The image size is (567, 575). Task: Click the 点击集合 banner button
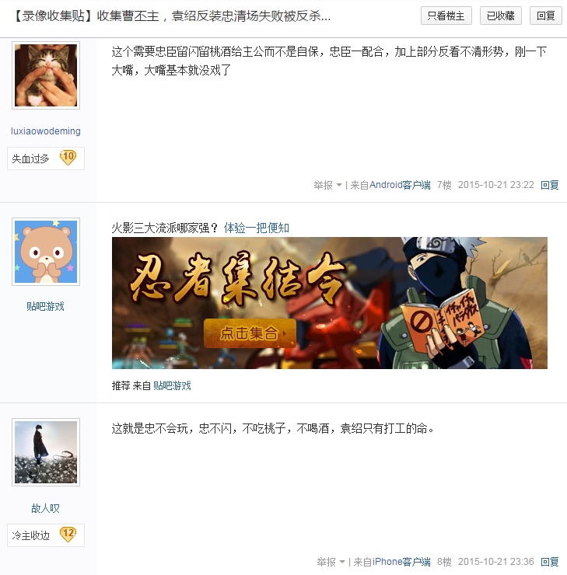coord(250,333)
